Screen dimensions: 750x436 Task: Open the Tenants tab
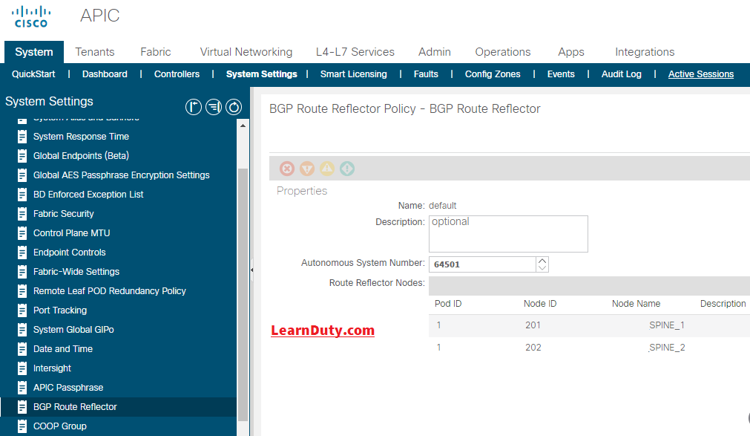(95, 52)
